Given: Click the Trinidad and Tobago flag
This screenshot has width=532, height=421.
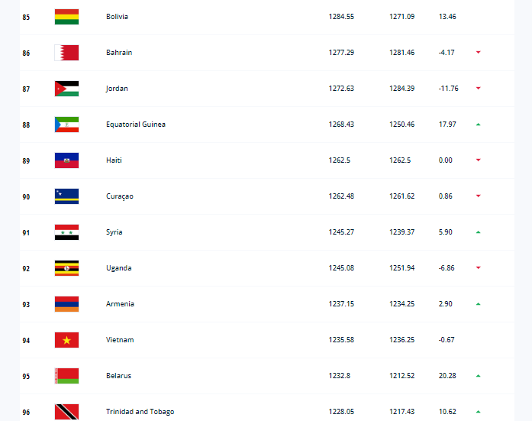Looking at the screenshot, I should click(x=66, y=412).
